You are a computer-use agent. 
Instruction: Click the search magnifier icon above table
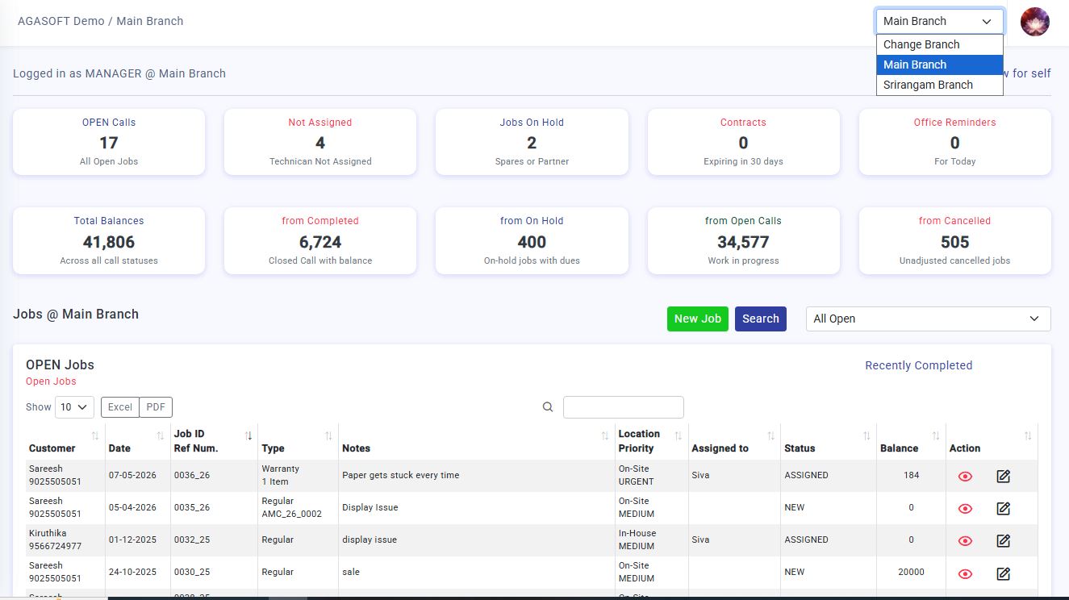point(548,407)
